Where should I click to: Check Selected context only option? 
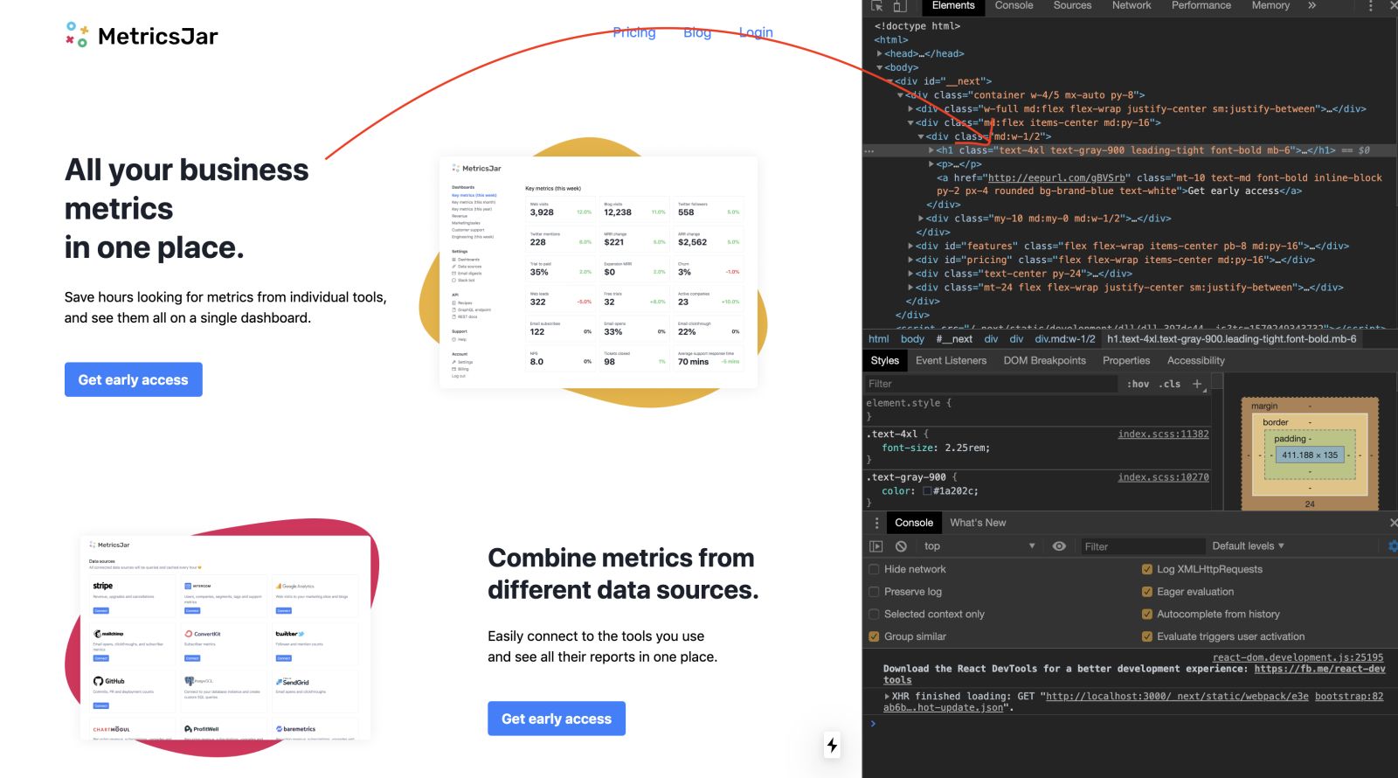point(874,615)
